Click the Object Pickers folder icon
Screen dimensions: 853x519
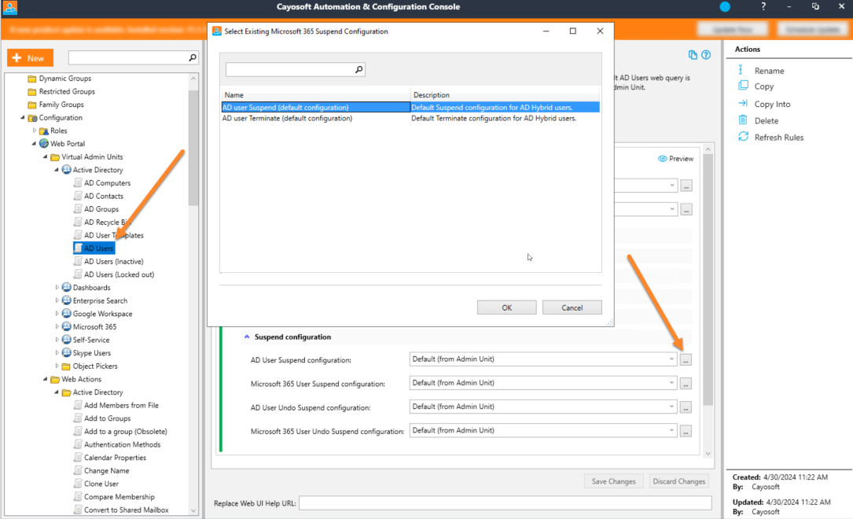(66, 366)
